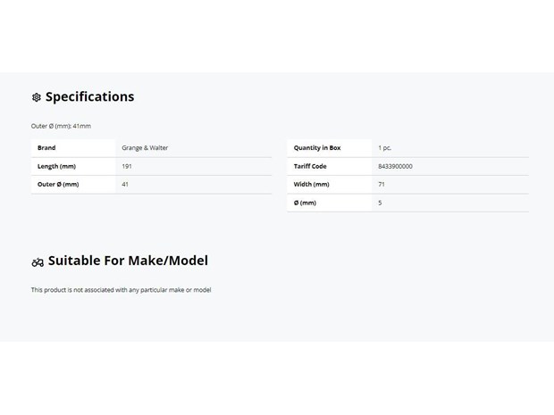This screenshot has width=554, height=415.
Task: Select the Ø value 5
Action: coord(380,203)
